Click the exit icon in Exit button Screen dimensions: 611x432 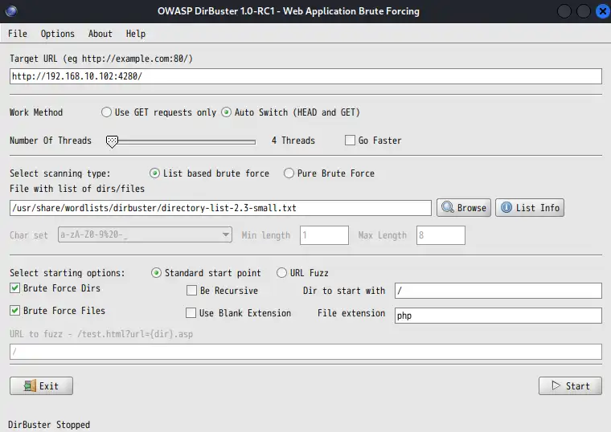[x=29, y=386]
